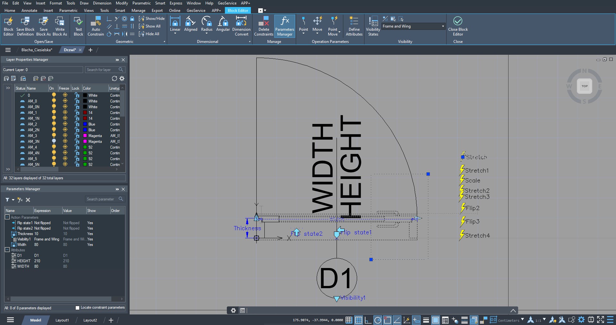Image resolution: width=616 pixels, height=325 pixels.
Task: Select the Point Move tool
Action: (334, 26)
